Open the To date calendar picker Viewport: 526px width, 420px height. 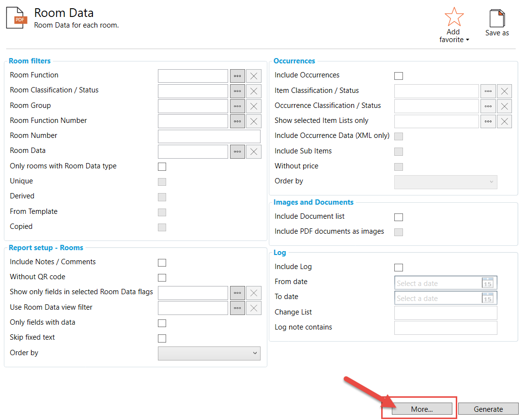[x=487, y=298]
